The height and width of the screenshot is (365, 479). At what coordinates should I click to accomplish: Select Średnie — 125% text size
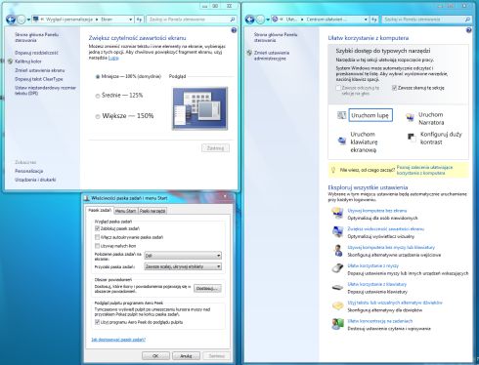tap(98, 96)
